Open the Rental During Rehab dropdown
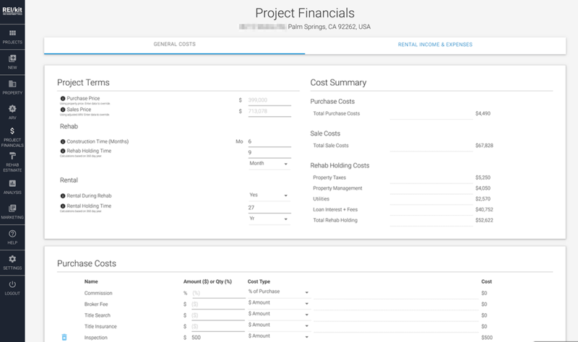Screen dimensions: 578x342 coord(268,196)
